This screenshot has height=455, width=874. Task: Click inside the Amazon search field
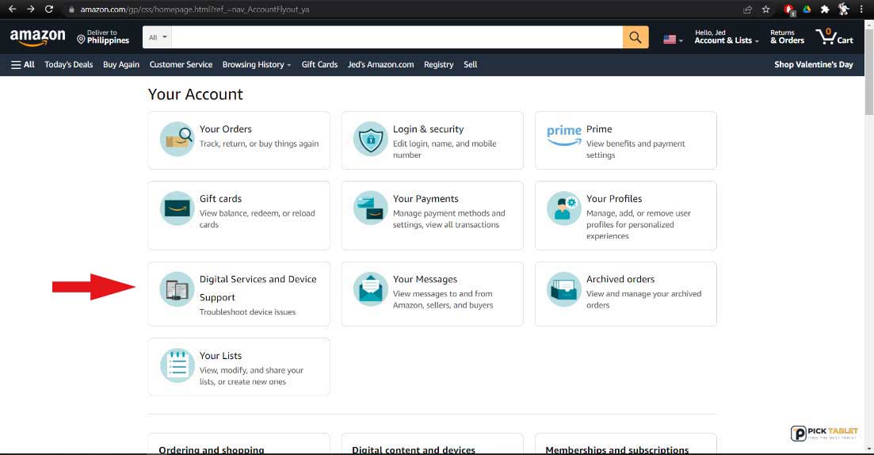tap(397, 37)
